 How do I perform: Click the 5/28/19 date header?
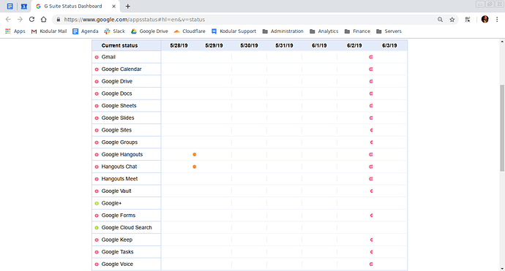point(179,45)
